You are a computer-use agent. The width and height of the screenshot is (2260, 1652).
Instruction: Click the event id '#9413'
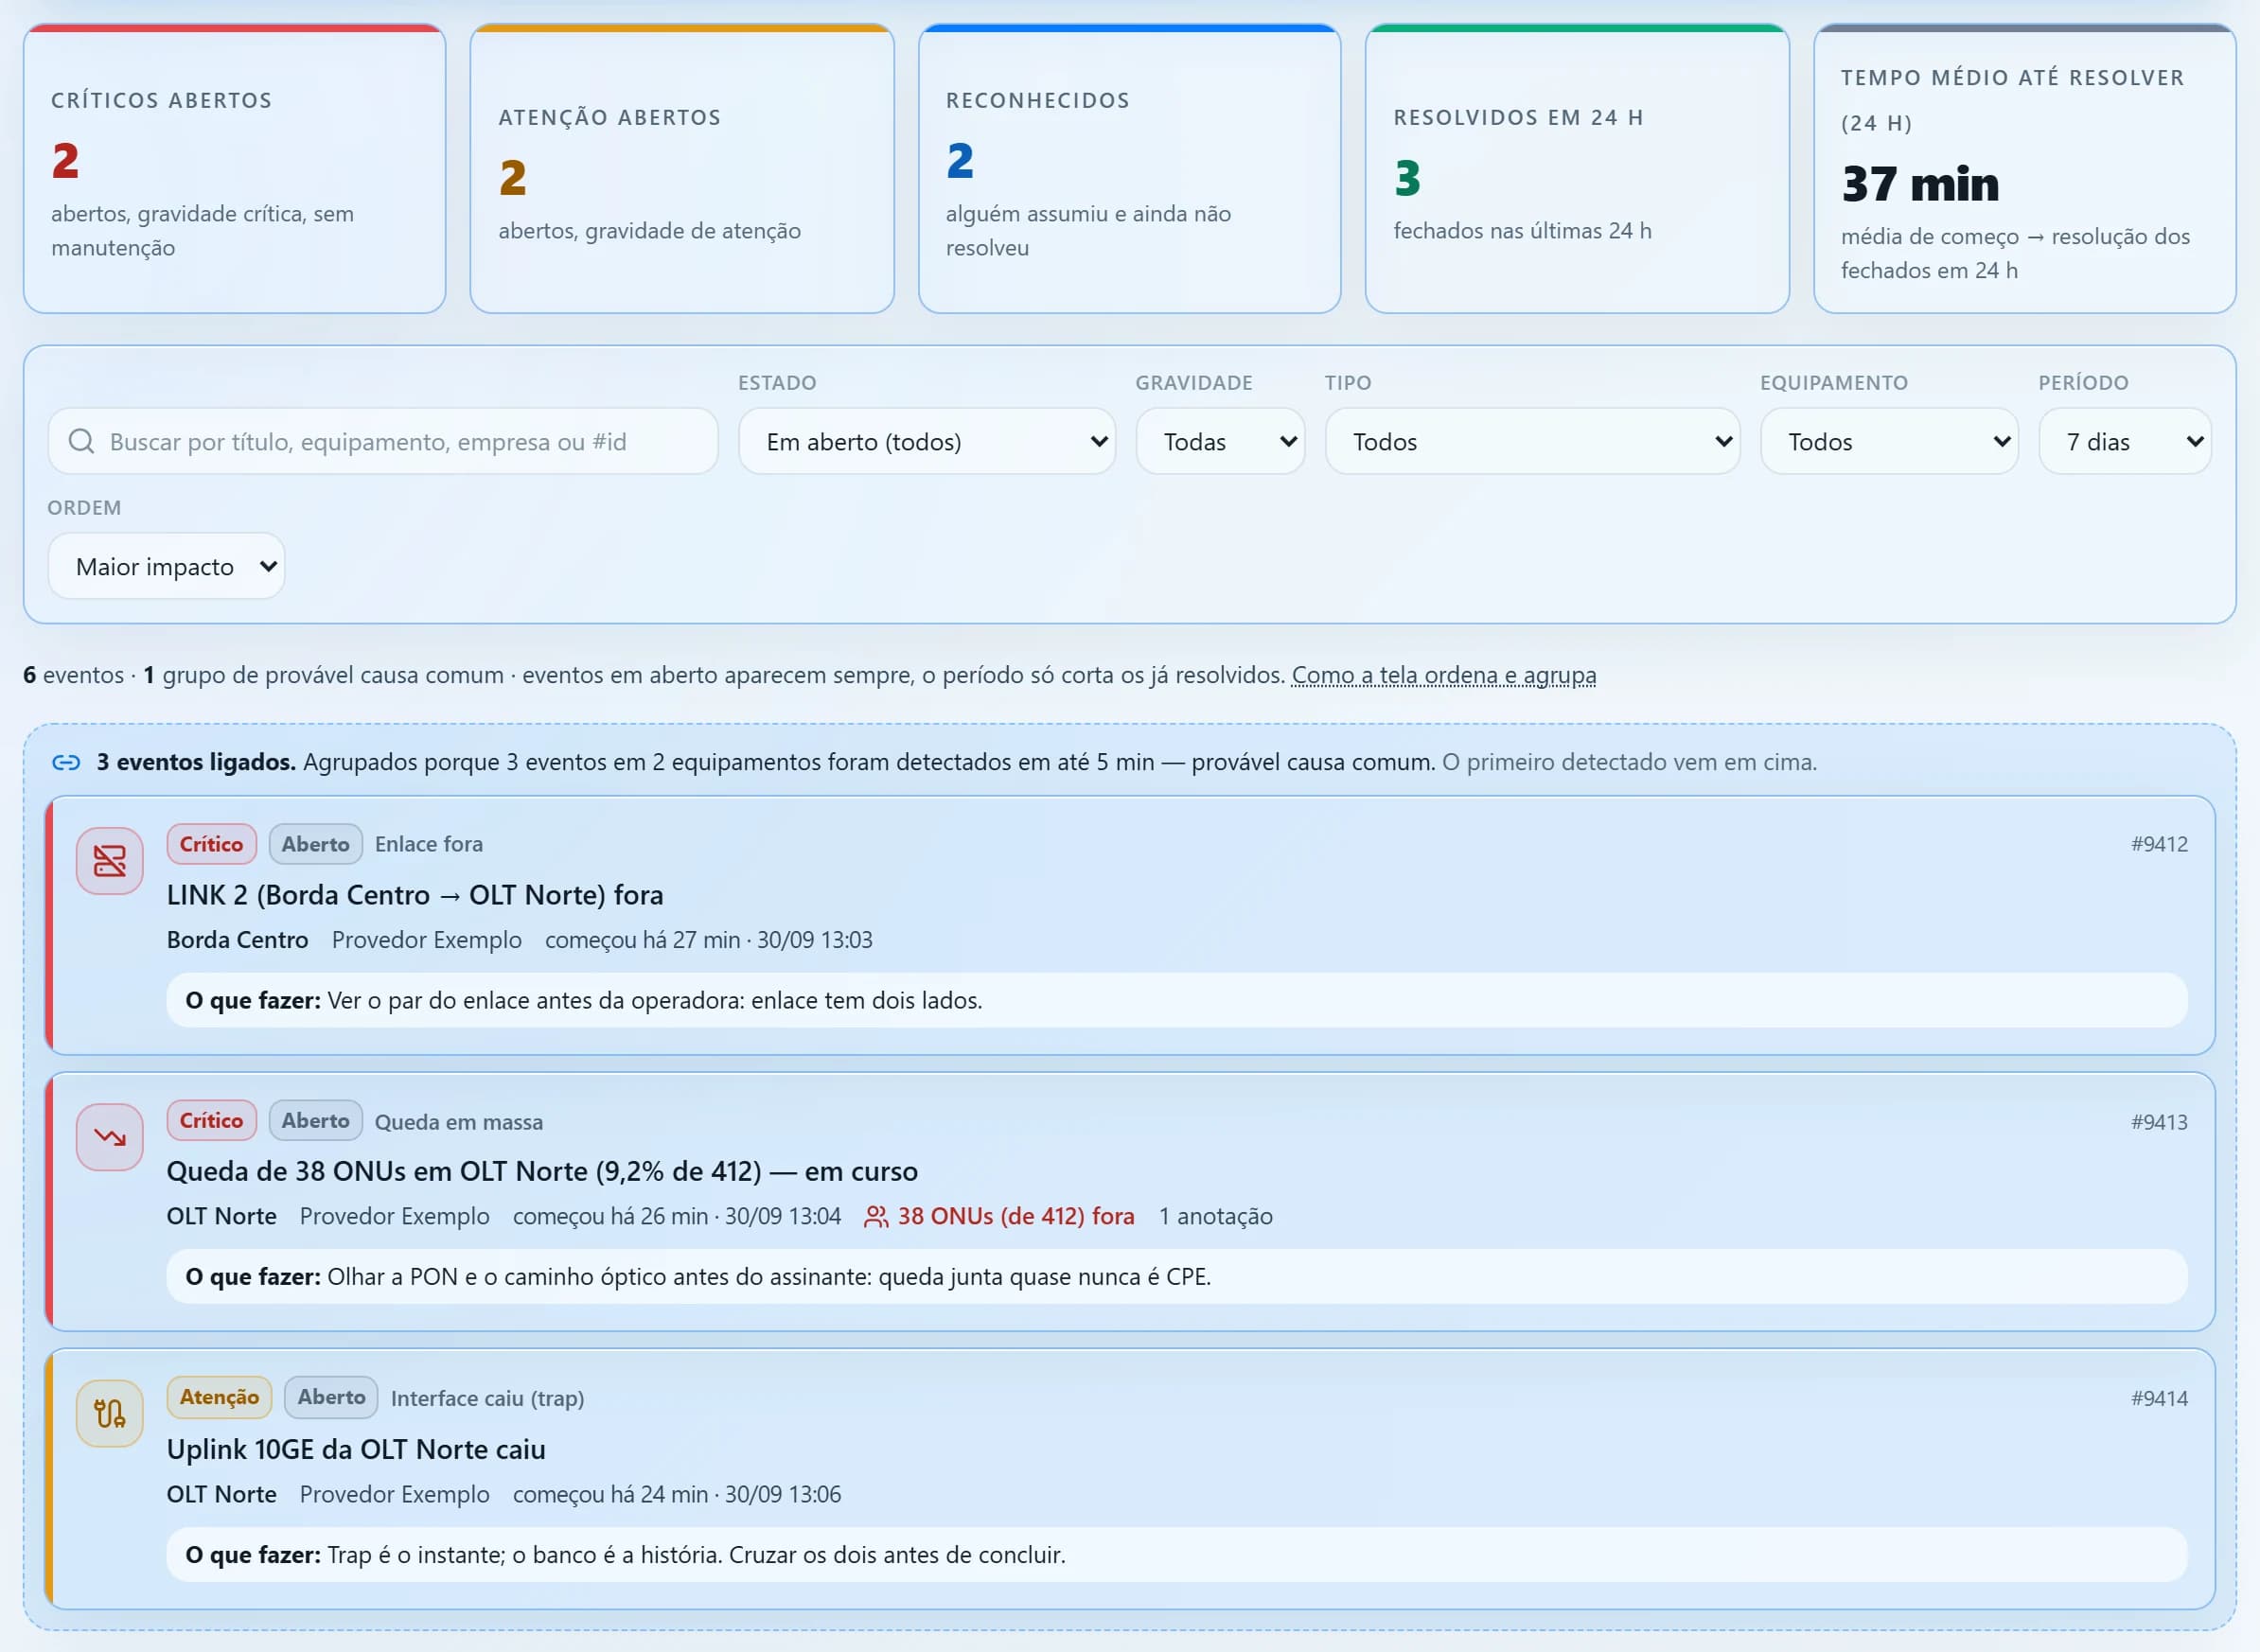[x=2159, y=1122]
